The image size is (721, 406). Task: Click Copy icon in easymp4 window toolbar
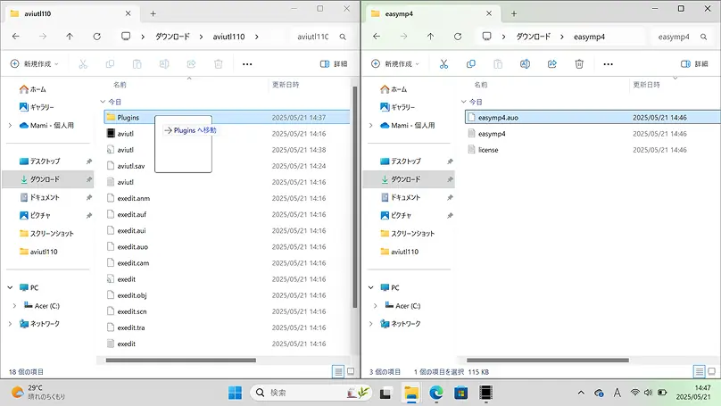click(471, 64)
